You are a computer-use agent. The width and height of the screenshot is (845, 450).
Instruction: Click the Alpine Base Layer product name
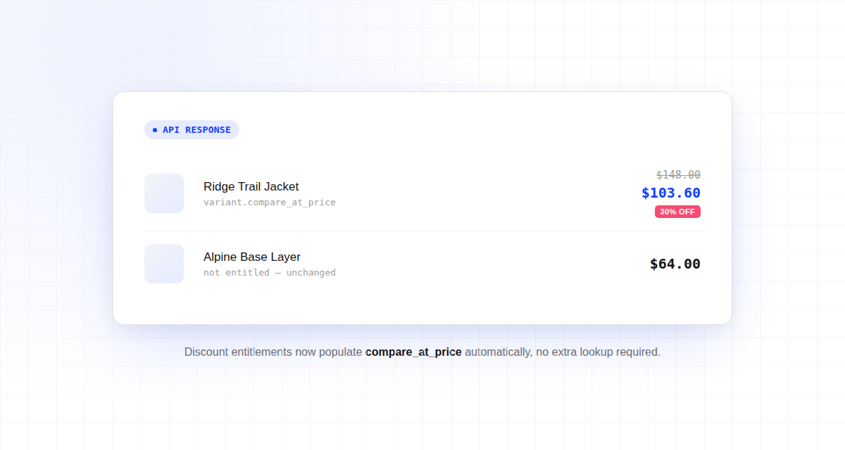coord(252,257)
